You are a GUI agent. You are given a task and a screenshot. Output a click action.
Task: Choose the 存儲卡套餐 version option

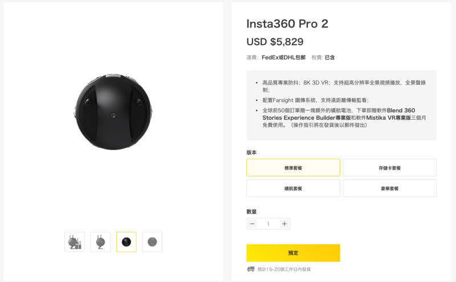coord(390,168)
